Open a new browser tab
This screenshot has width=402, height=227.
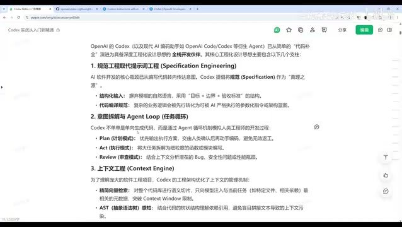[197, 9]
